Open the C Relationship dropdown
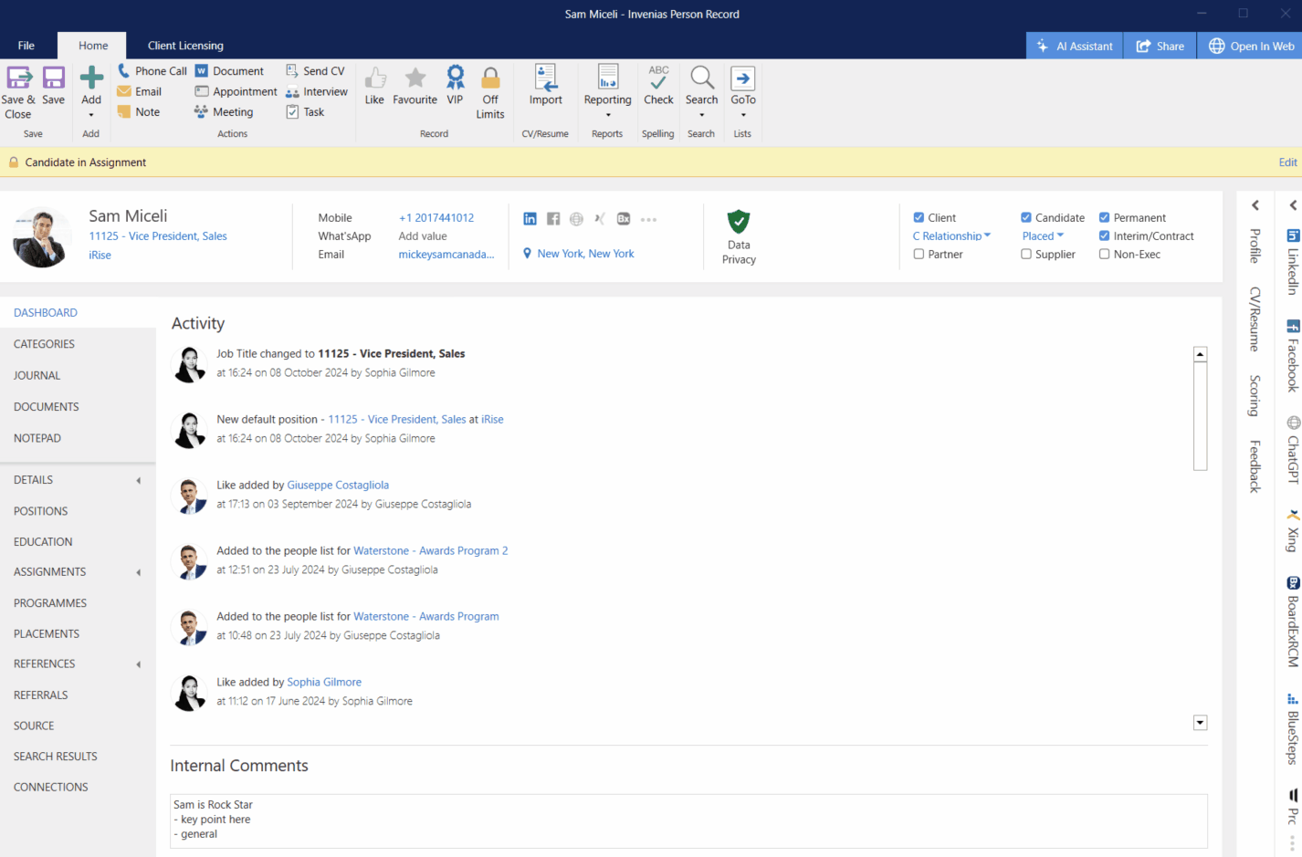Image resolution: width=1302 pixels, height=857 pixels. (951, 235)
